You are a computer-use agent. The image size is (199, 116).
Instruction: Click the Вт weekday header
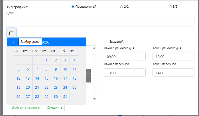point(25,51)
